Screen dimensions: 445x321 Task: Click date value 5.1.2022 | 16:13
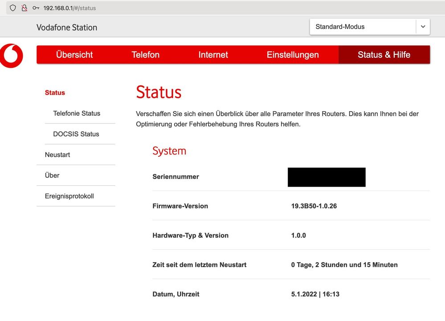[x=315, y=294]
